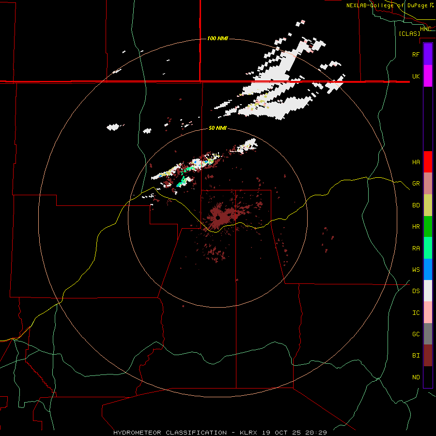Click the blue WS color swatch
Image resolution: width=436 pixels, height=436 pixels.
tap(428, 269)
